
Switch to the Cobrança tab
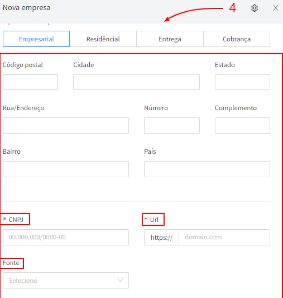pos(237,39)
